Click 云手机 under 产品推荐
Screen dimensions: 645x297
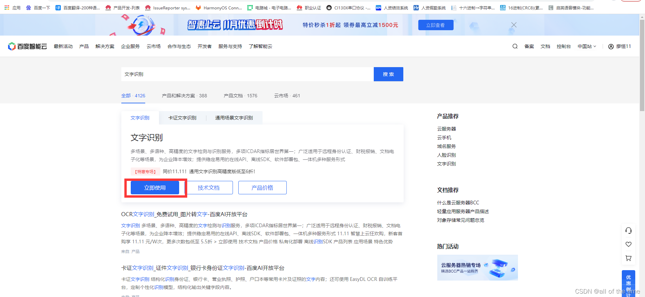[x=444, y=138]
